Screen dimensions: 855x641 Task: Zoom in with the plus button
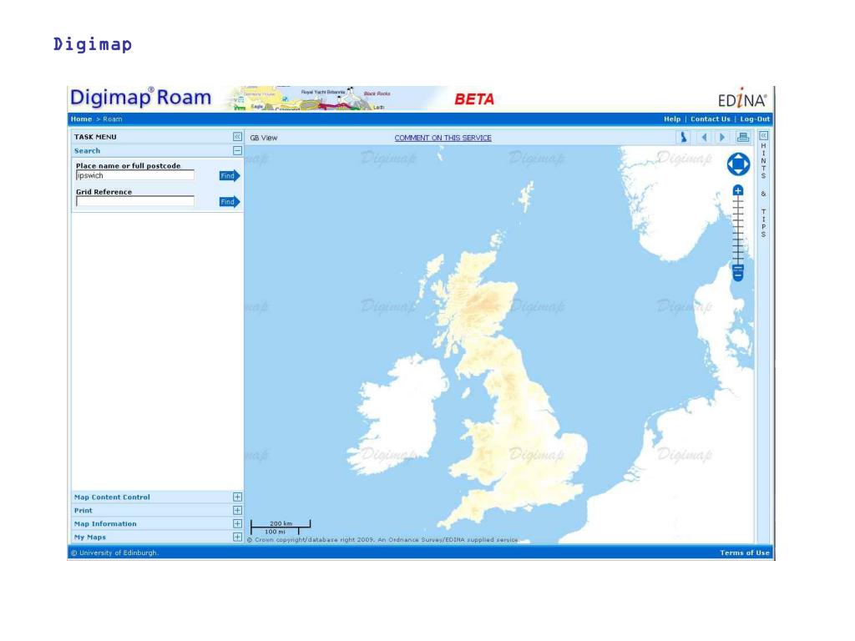[738, 190]
